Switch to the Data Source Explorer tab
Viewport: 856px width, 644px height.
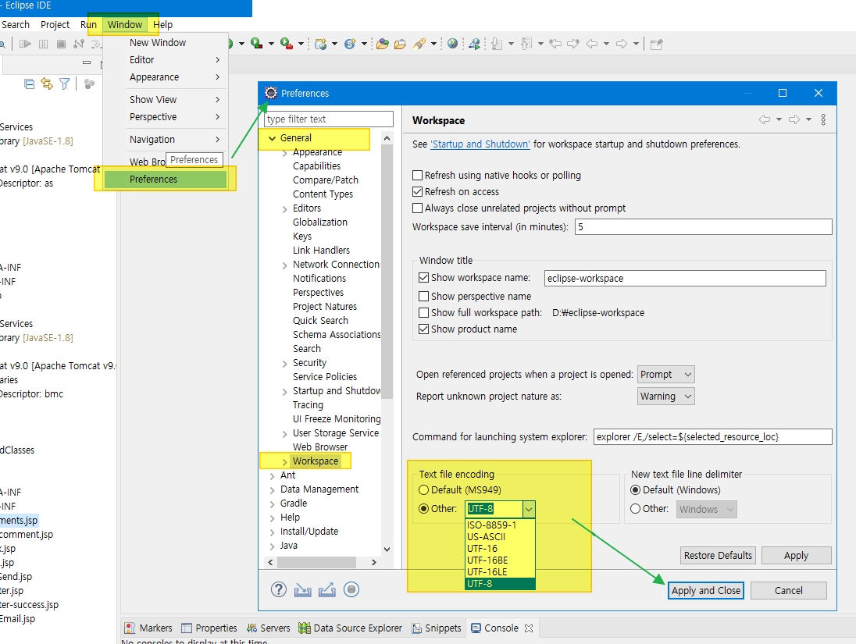click(350, 628)
